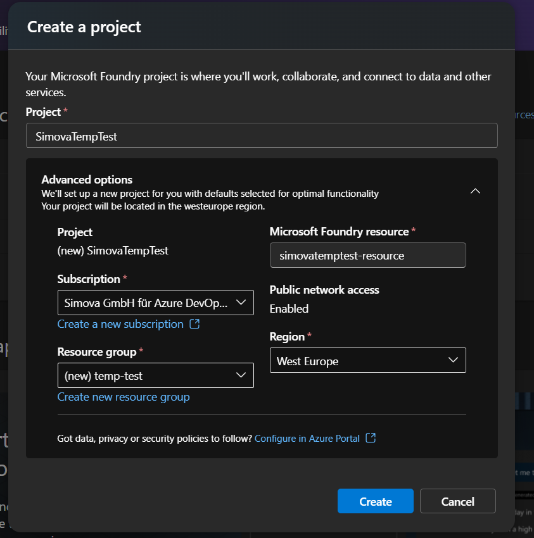Screen dimensions: 534x538
Task: Edit the Microsoft Foundry resource field
Action: click(x=368, y=255)
